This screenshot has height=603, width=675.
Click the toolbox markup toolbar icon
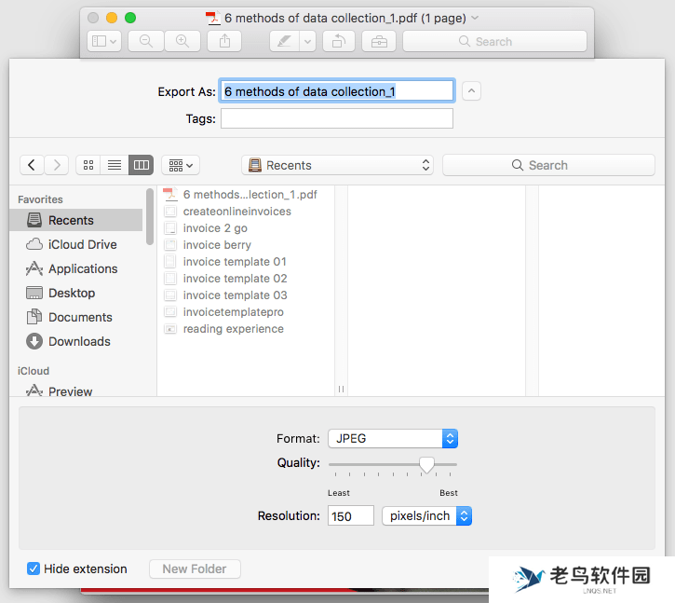pyautogui.click(x=379, y=41)
